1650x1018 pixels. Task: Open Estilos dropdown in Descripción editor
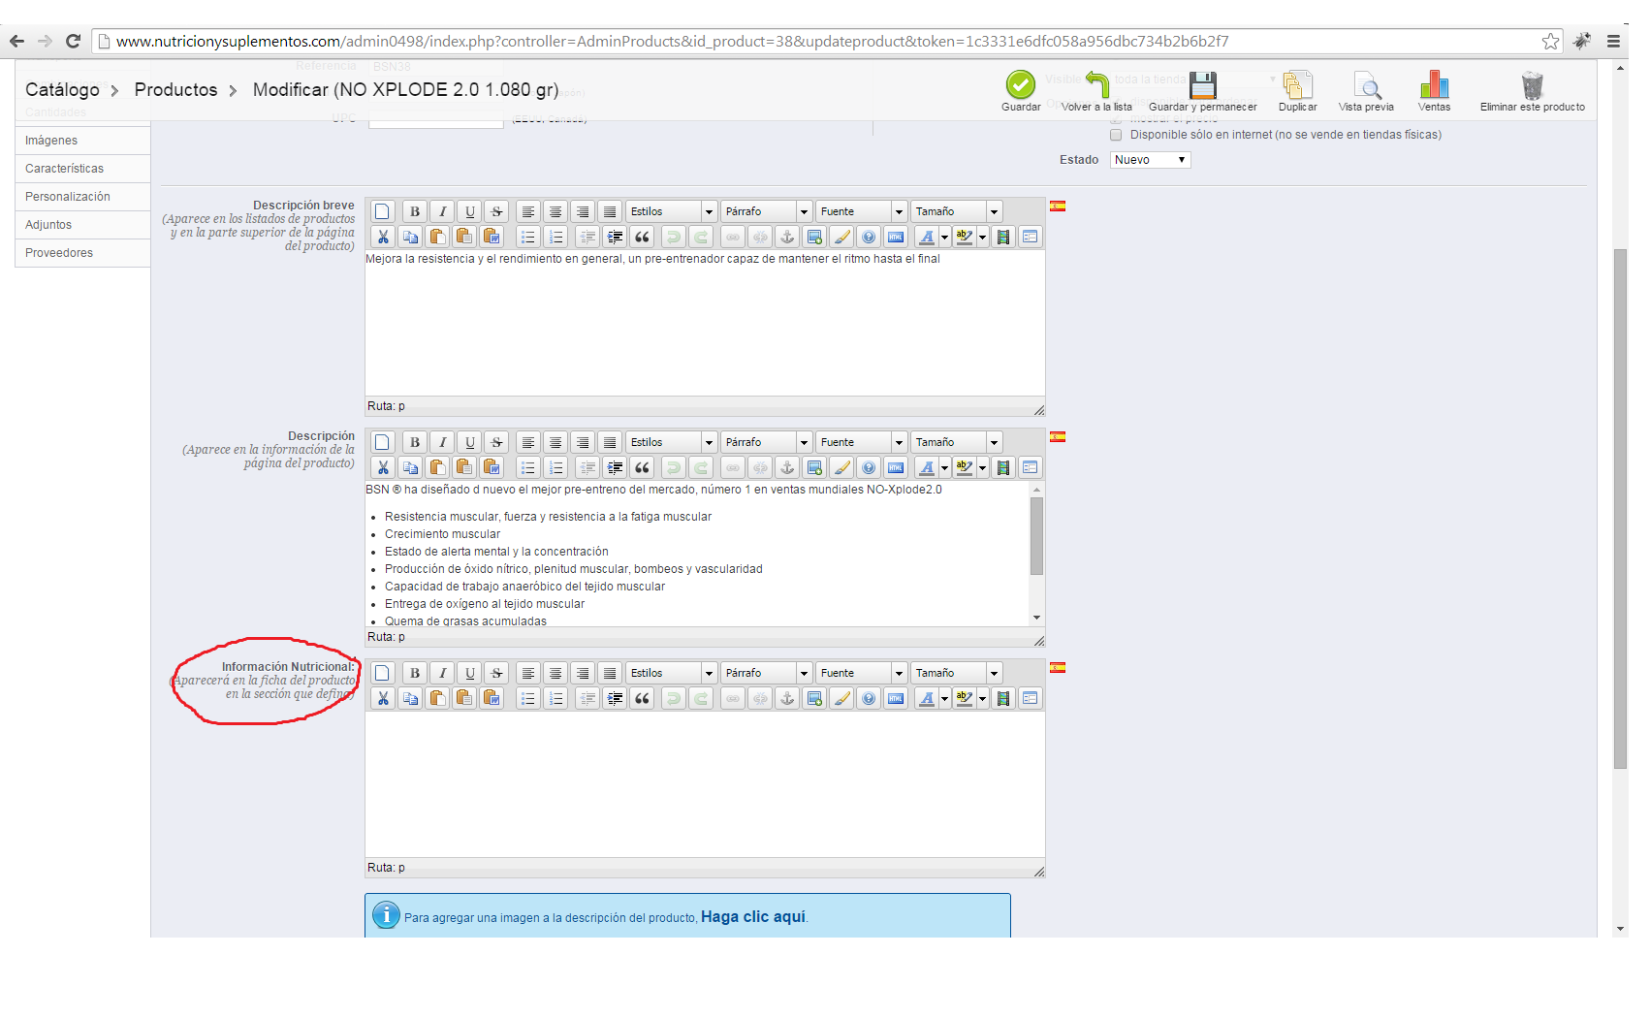pyautogui.click(x=672, y=442)
